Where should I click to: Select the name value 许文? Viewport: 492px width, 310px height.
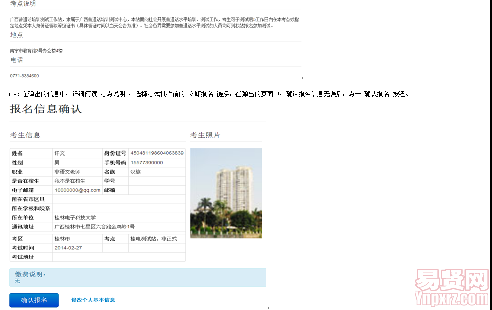pyautogui.click(x=60, y=153)
